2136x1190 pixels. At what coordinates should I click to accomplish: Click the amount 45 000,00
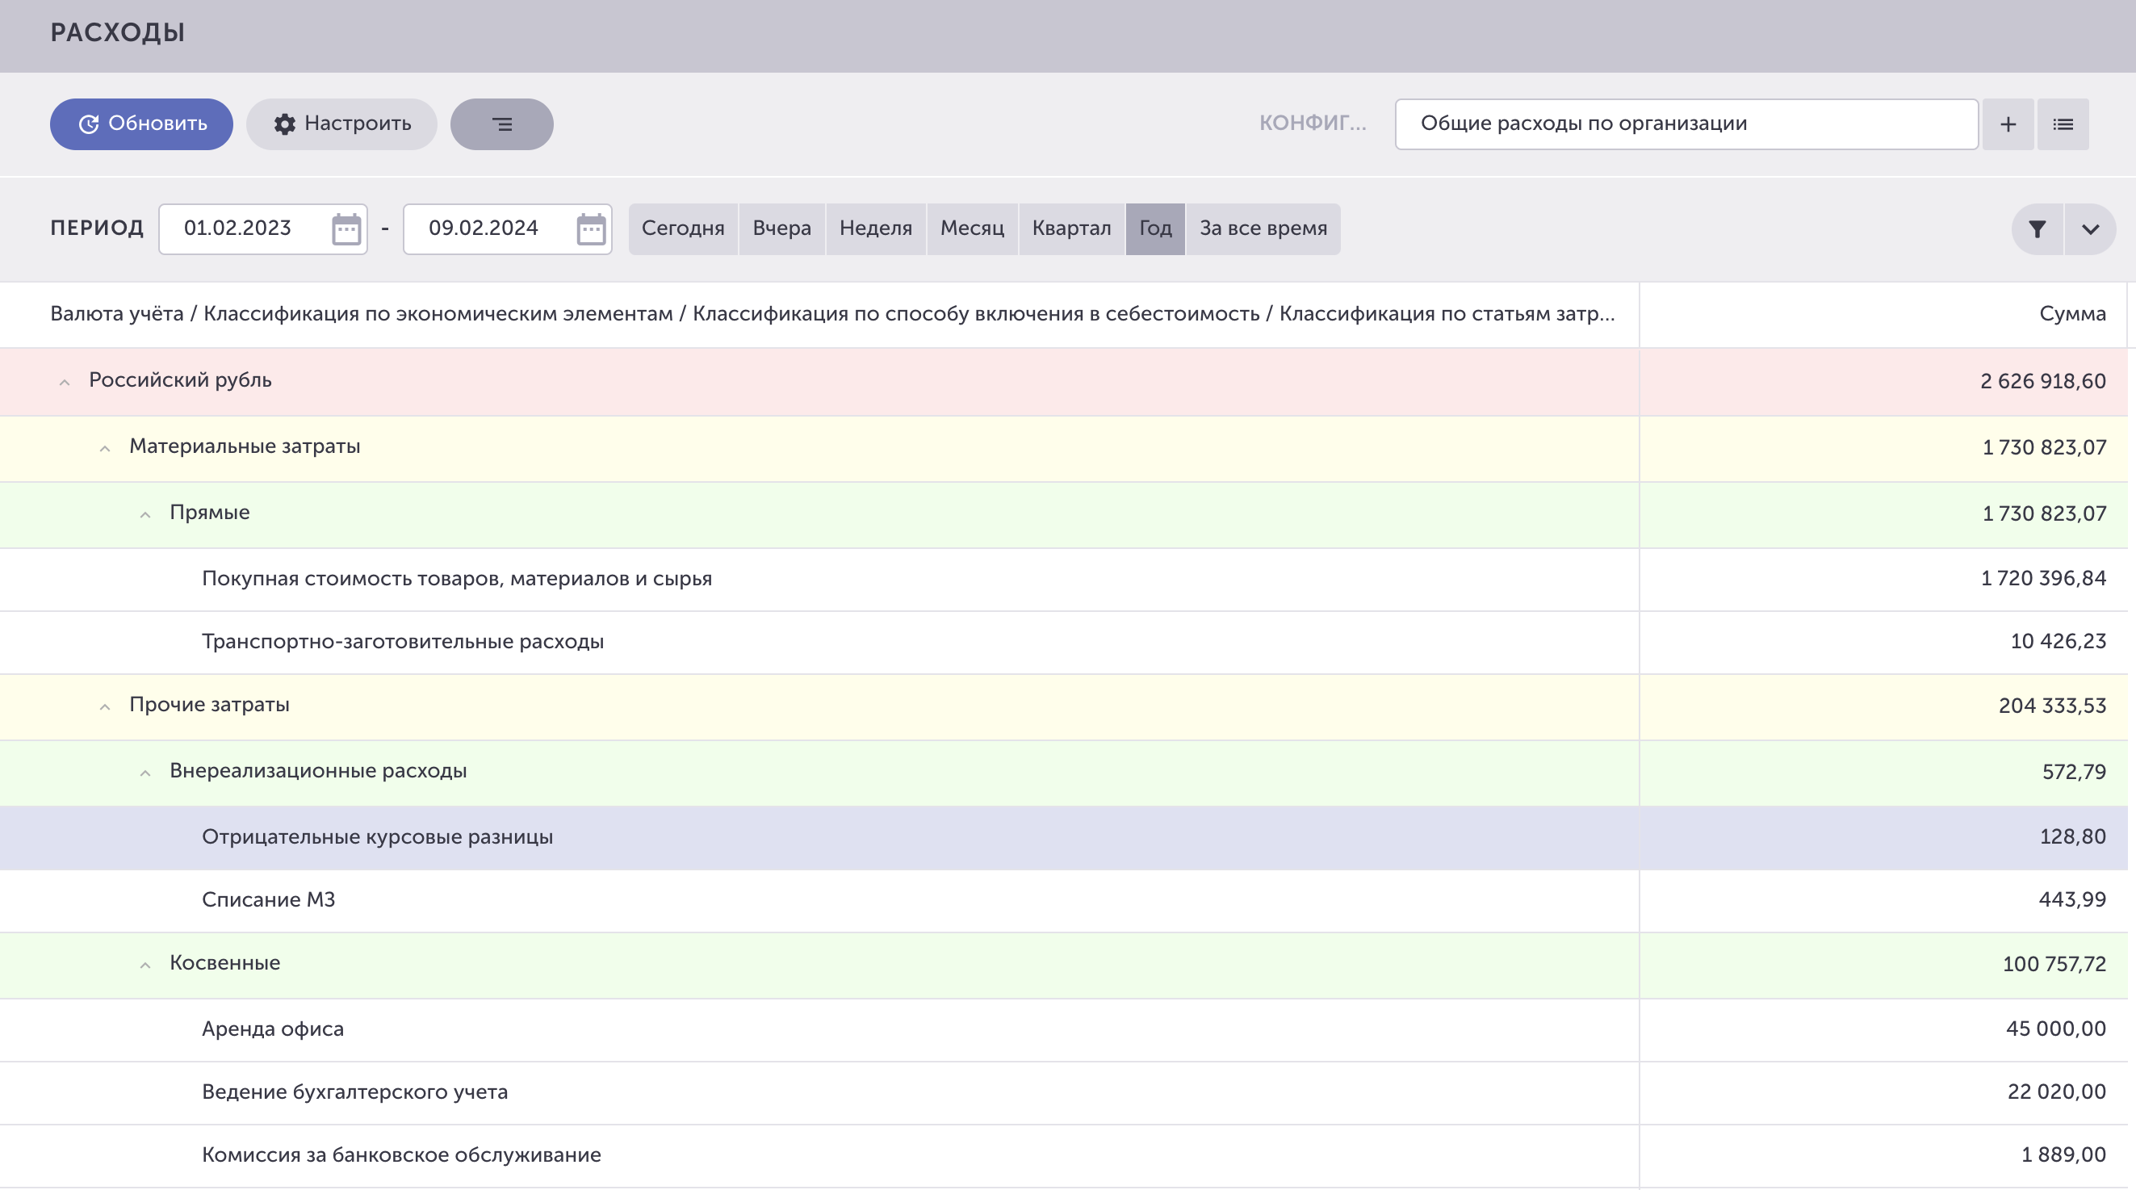2055,1030
